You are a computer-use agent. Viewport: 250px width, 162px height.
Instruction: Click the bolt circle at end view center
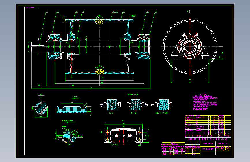190,47
